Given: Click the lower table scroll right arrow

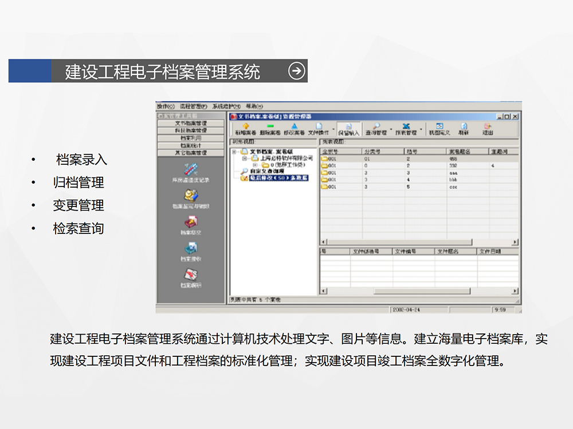Looking at the screenshot, I should pos(515,291).
